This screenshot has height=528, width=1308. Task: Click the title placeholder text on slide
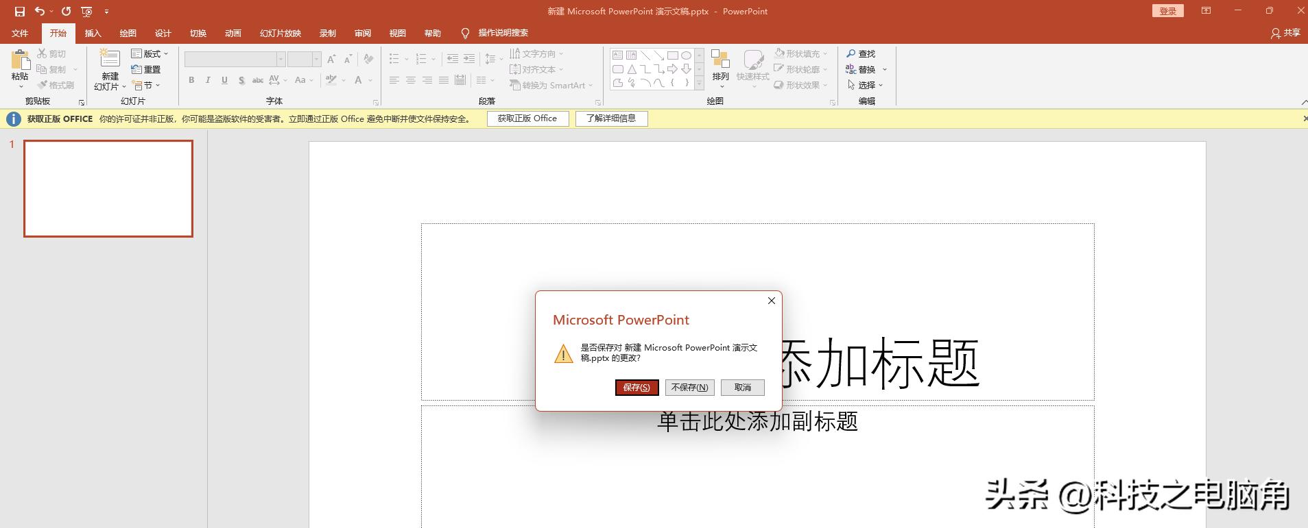click(881, 363)
